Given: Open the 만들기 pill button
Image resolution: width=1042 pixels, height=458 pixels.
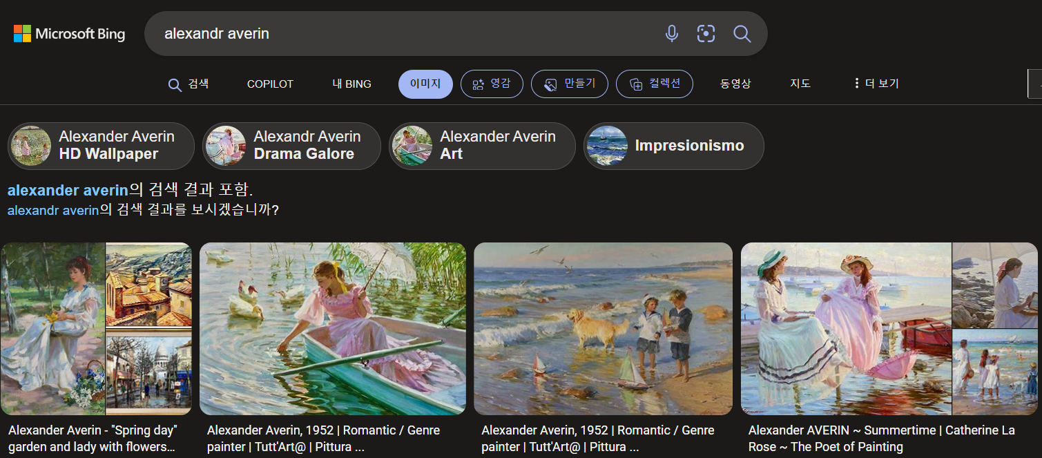Looking at the screenshot, I should 569,84.
